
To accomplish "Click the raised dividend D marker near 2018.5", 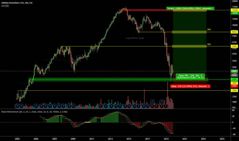I will pyautogui.click(x=162, y=102).
